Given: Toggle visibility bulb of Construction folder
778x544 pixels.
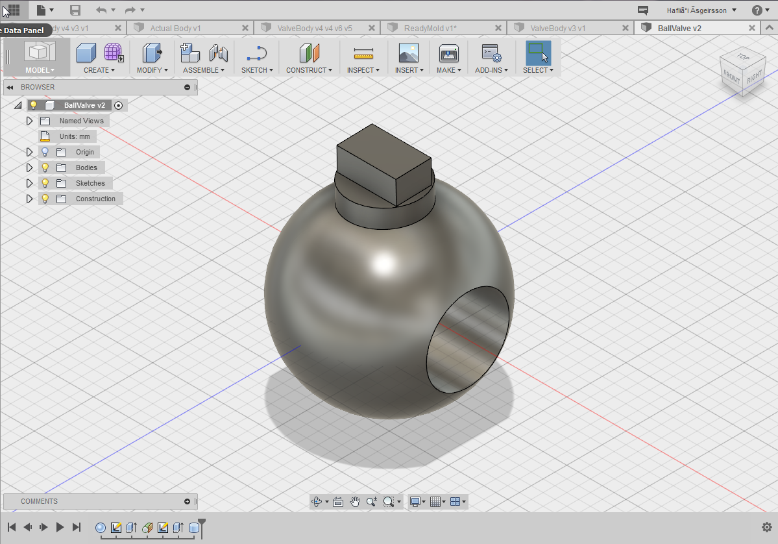Looking at the screenshot, I should (x=45, y=199).
